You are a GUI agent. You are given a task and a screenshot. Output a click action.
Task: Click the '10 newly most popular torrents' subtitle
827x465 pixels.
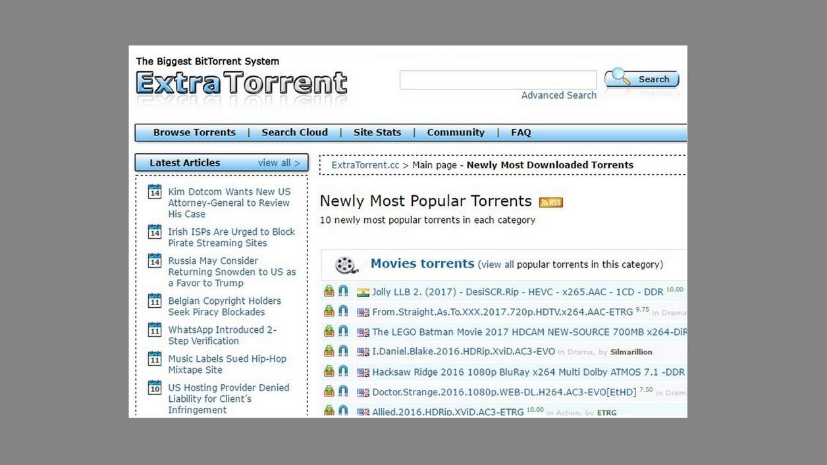point(427,220)
